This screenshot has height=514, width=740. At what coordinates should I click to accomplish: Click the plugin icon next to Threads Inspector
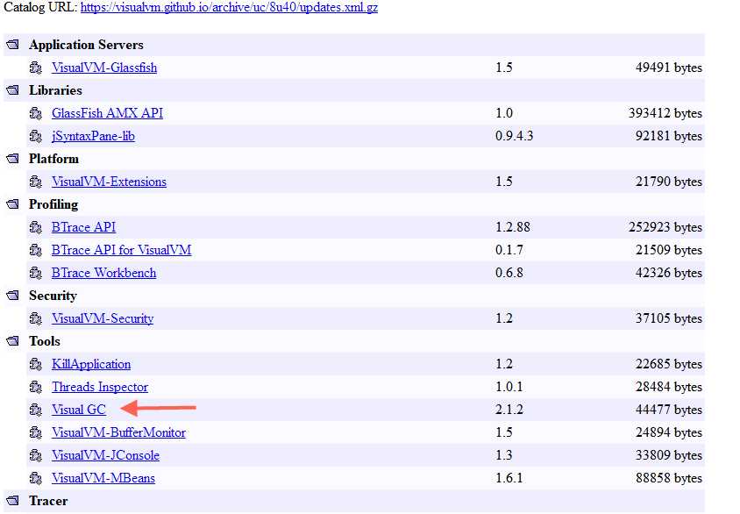click(35, 388)
